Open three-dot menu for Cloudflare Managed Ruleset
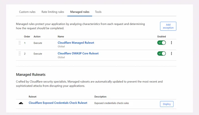Screen dimensions: 199x115 (x=171, y=43)
